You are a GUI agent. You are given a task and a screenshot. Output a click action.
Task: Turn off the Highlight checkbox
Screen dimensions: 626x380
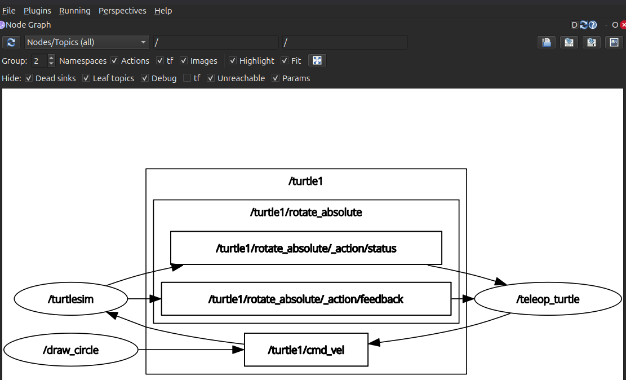click(x=233, y=61)
